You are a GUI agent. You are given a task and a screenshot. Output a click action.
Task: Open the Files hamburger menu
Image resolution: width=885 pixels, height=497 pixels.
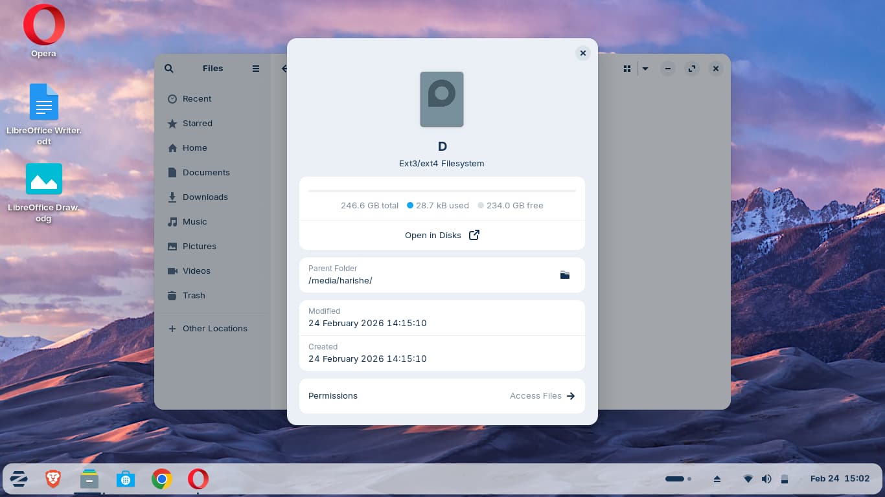(x=256, y=69)
